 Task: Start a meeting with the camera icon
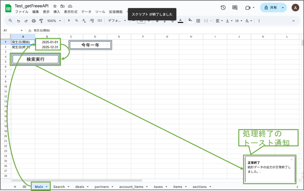[x=248, y=8]
